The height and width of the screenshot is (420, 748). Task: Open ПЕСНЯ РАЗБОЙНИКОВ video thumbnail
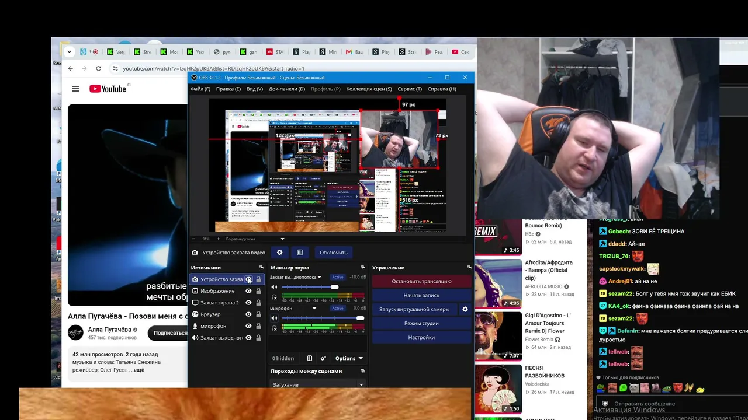point(498,388)
